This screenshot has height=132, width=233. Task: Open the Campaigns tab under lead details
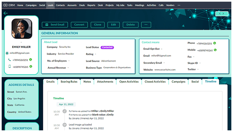point(178,82)
